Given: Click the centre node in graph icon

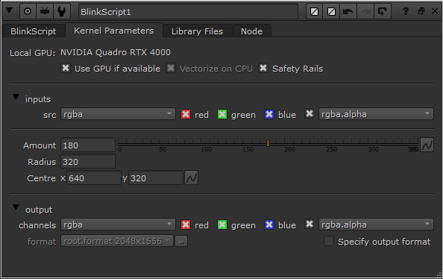Looking at the screenshot, I should pos(28,11).
